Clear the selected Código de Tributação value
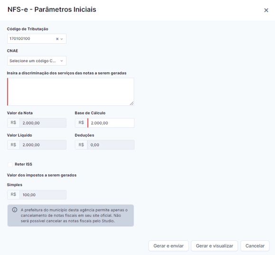 pyautogui.click(x=57, y=39)
